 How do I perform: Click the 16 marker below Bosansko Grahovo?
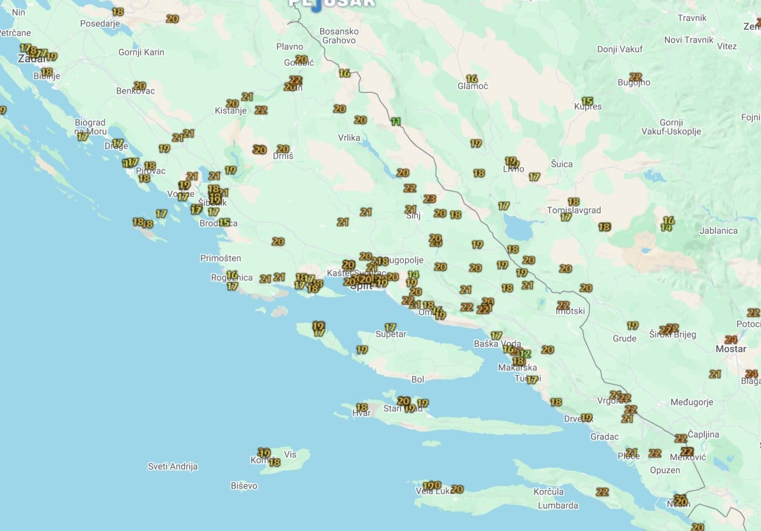(x=344, y=73)
